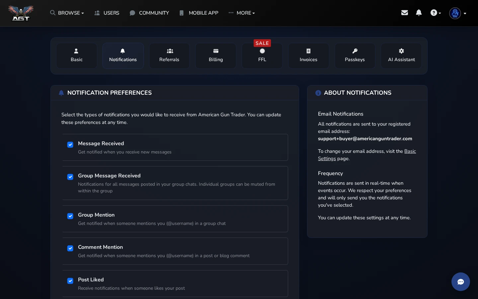Open the Community section
This screenshot has height=299, width=478.
click(149, 13)
